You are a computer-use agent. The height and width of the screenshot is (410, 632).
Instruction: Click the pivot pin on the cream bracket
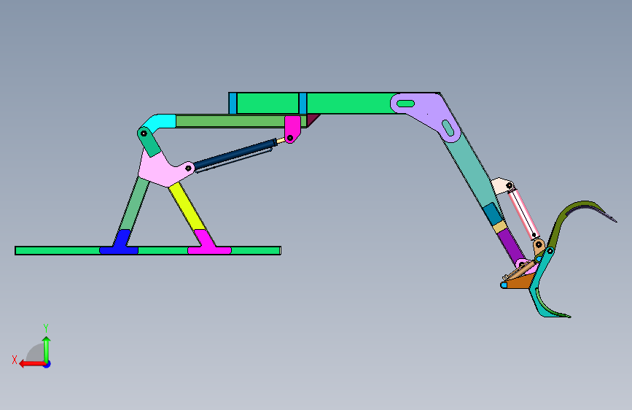[510, 185]
